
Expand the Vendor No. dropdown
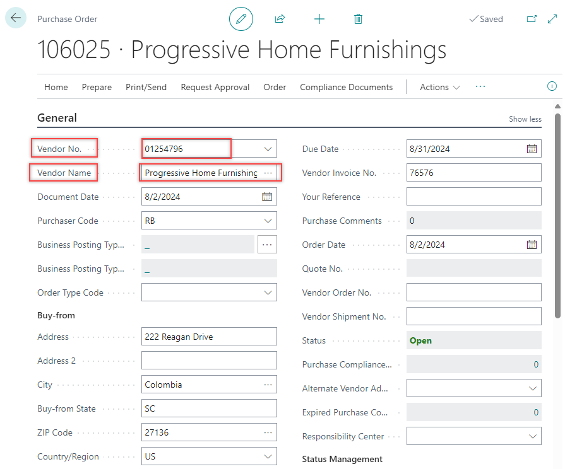tap(268, 149)
